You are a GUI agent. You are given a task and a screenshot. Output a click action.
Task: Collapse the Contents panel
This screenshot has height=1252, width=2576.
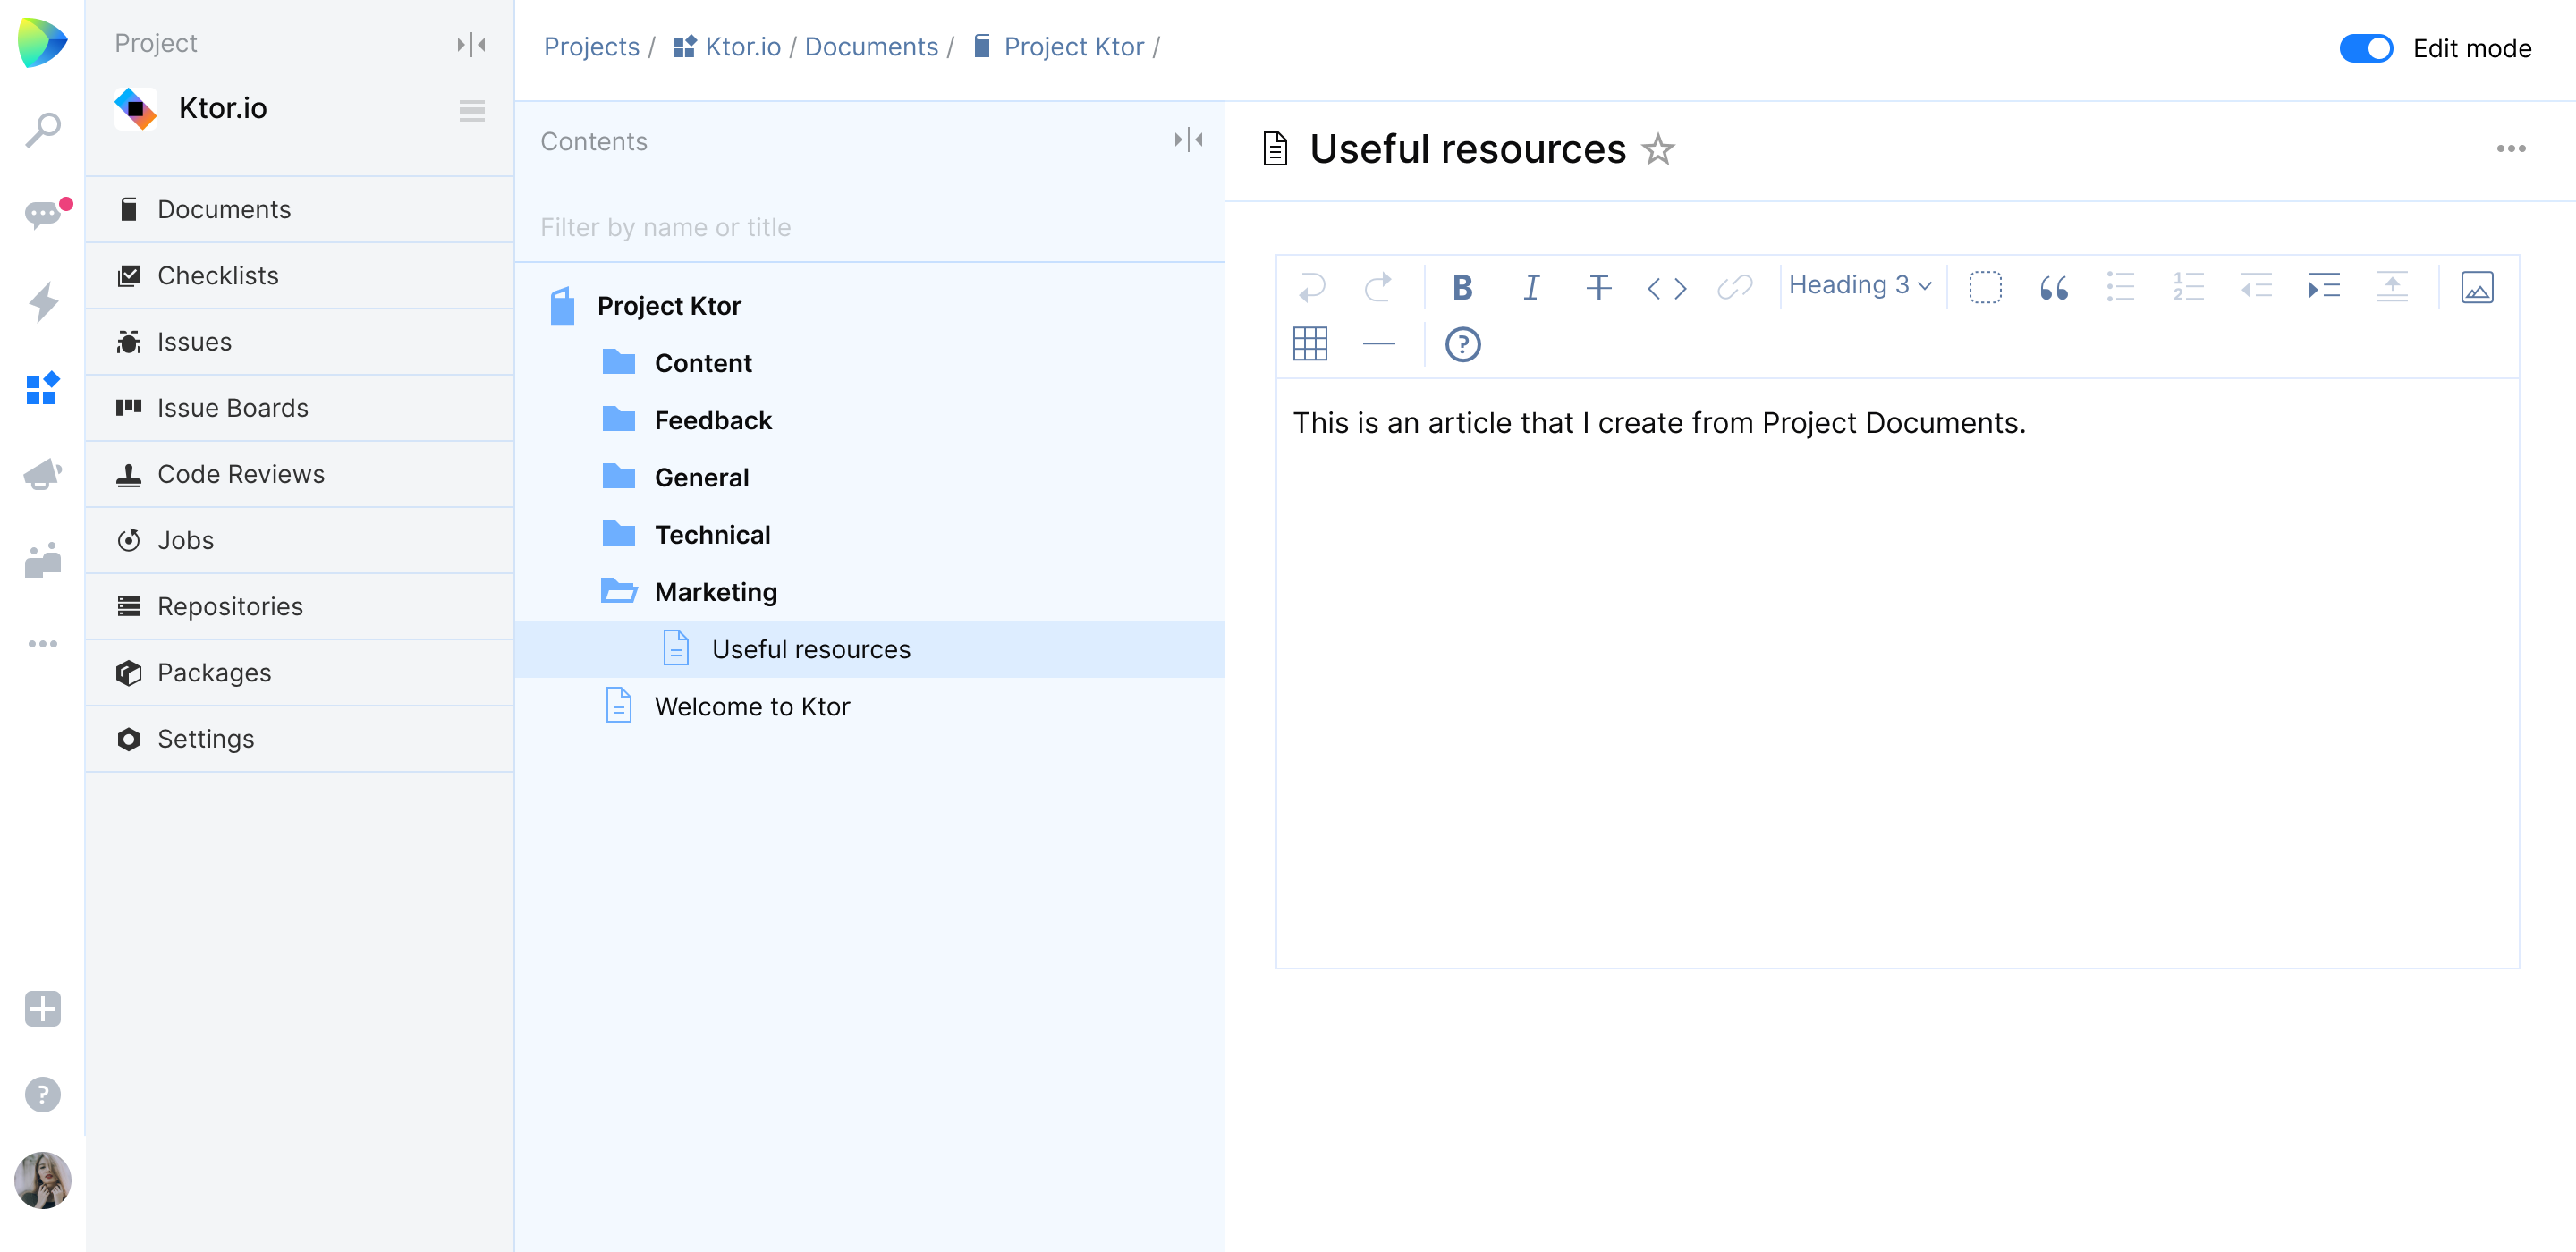(x=1188, y=140)
